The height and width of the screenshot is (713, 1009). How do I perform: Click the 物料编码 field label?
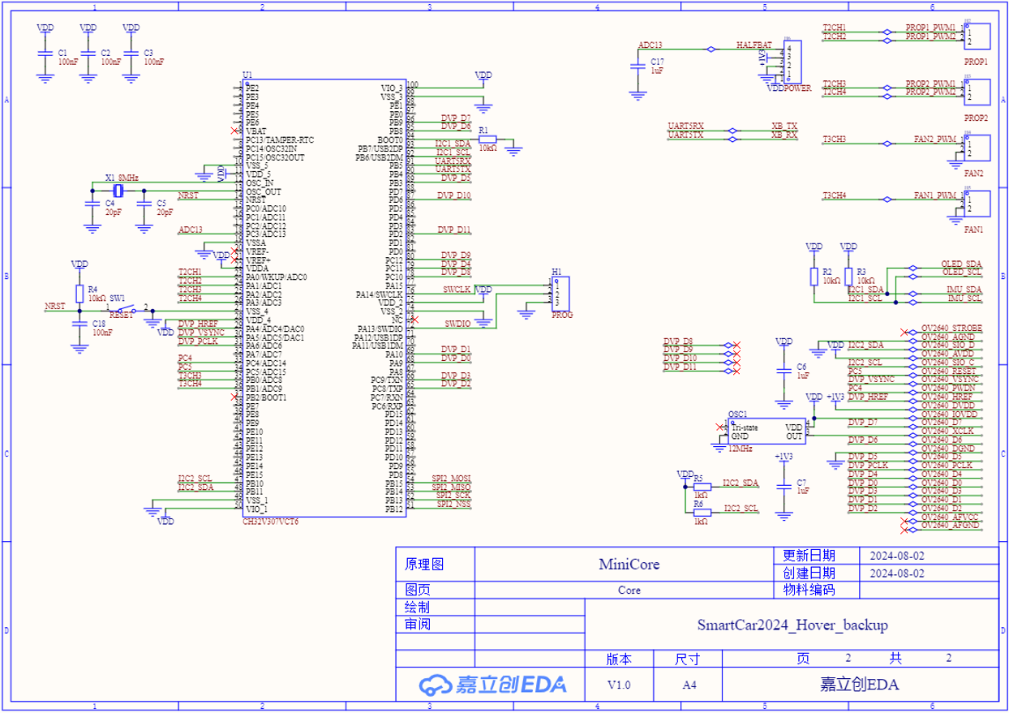click(809, 590)
